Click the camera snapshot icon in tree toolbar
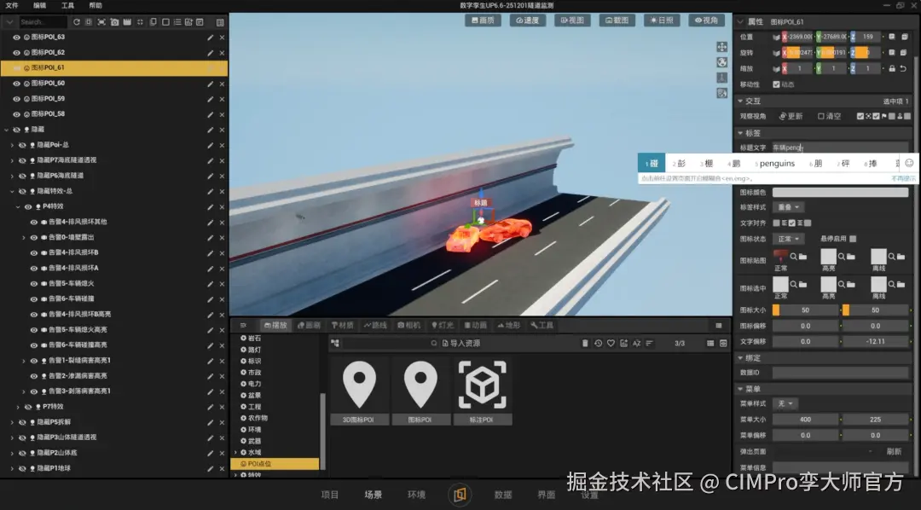Viewport: 921px width, 510px height. coord(114,22)
